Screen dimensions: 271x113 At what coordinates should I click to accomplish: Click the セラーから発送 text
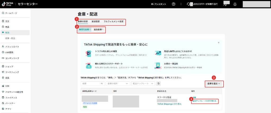pos(164,97)
